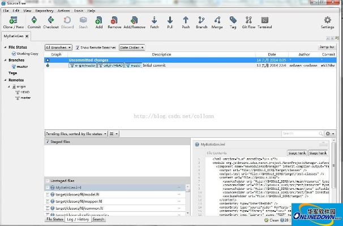Click the Tag toolbar icon
The height and width of the screenshot is (226, 343).
point(233,21)
